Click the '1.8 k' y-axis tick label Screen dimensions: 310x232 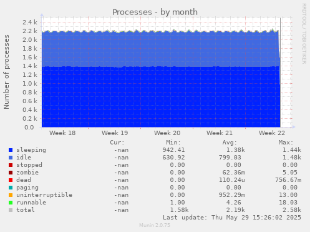tap(30, 49)
